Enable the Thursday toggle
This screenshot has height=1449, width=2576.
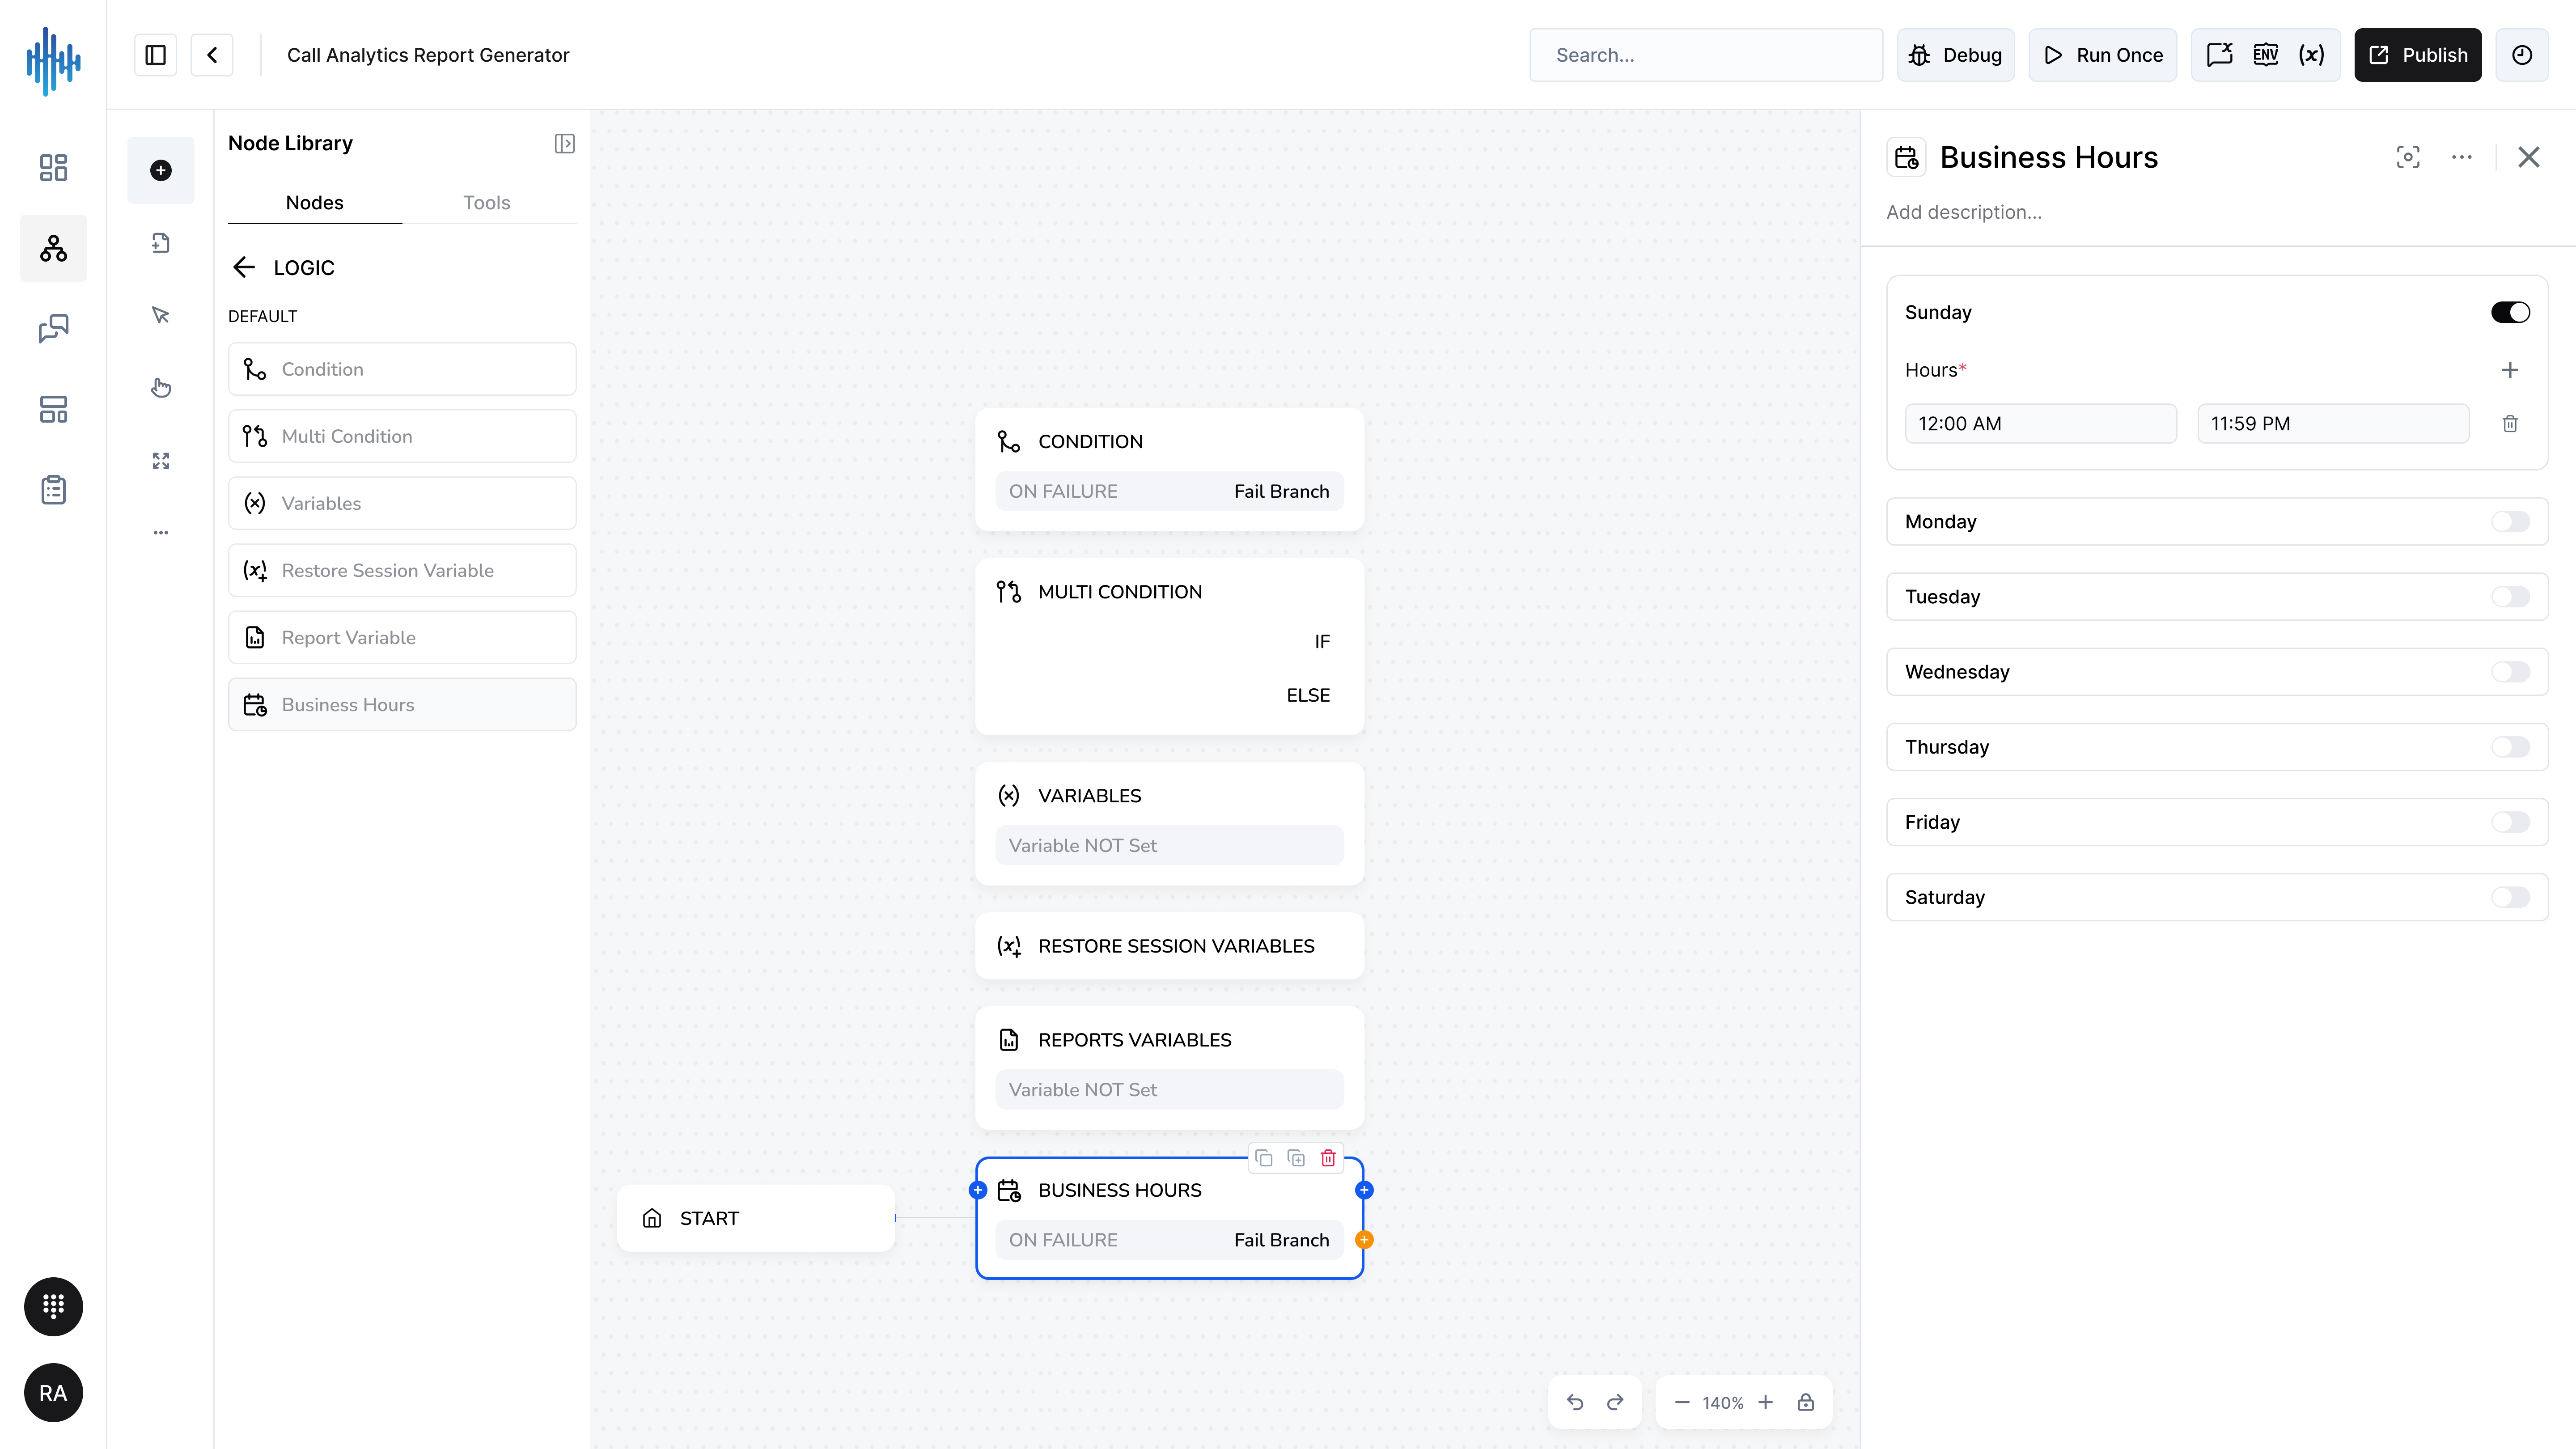(x=2510, y=746)
